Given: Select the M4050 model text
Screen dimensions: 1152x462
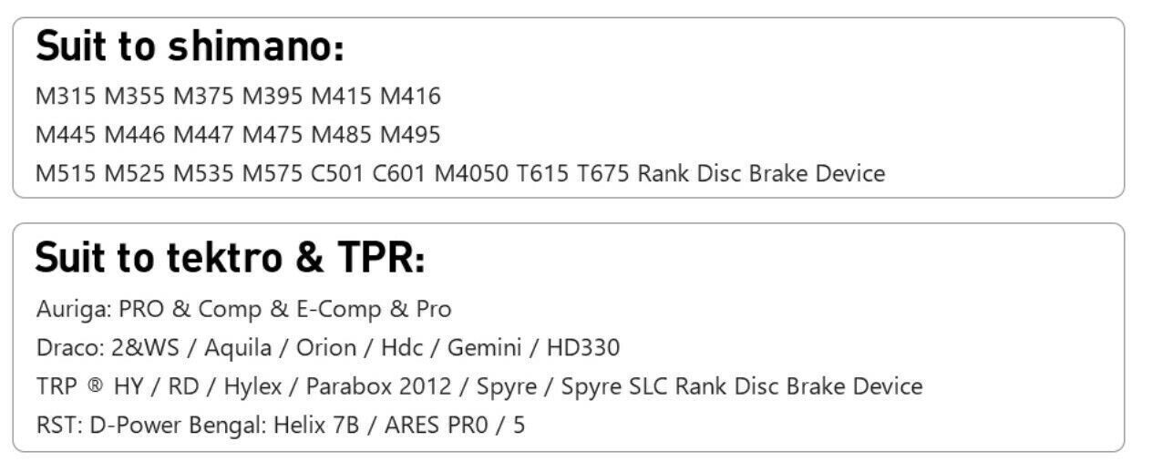Looking at the screenshot, I should click(471, 173).
